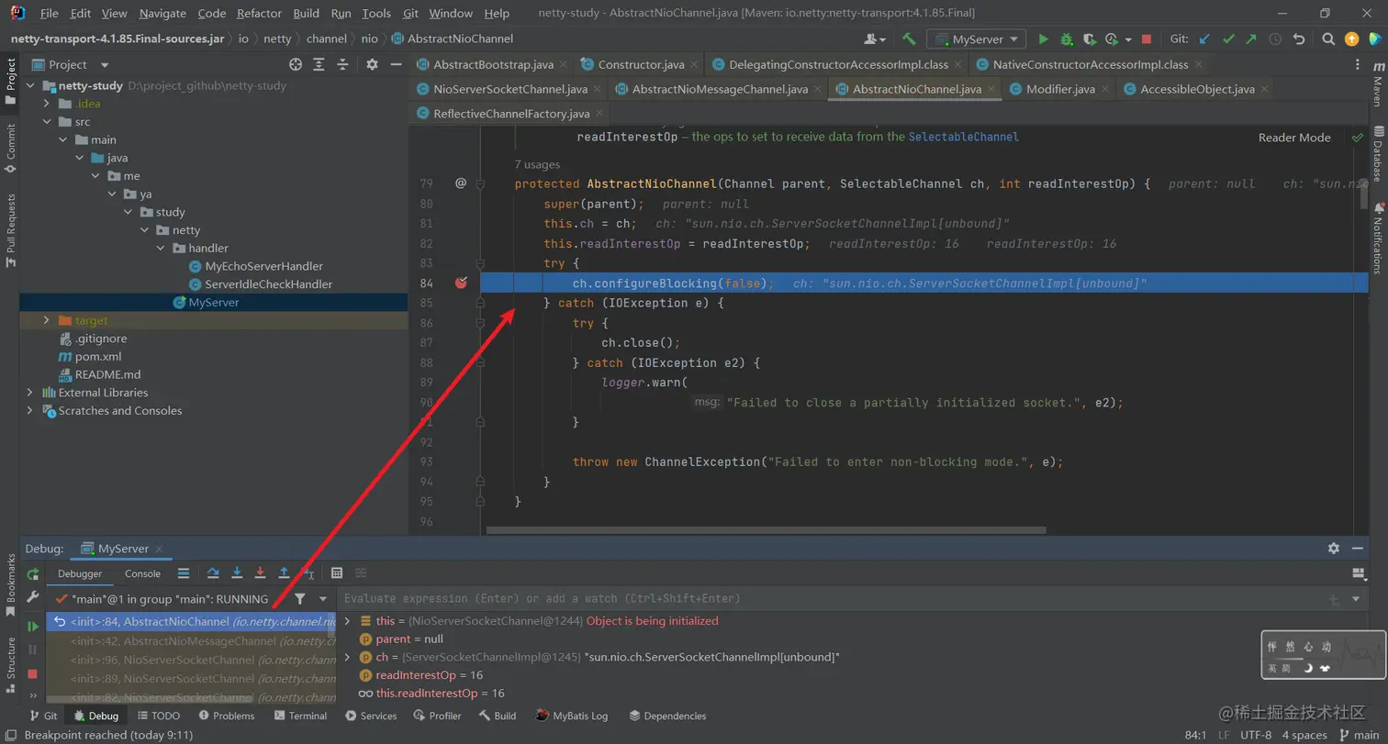Click Step Over in debugger toolbar
This screenshot has width=1388, height=744.
coord(213,573)
